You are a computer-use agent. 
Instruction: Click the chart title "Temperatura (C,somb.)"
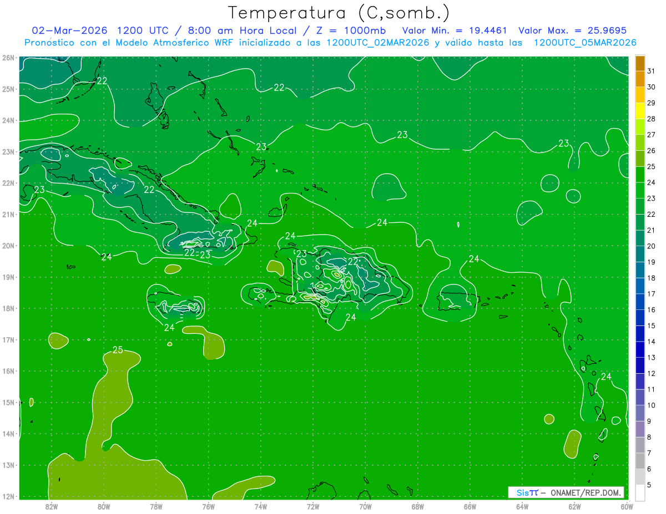click(x=339, y=13)
